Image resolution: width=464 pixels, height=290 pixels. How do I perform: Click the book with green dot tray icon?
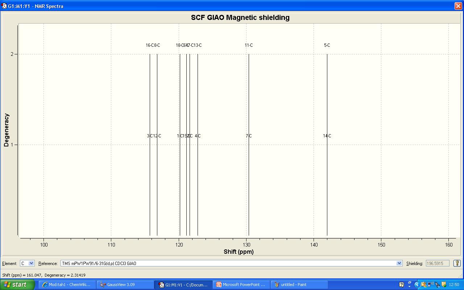pyautogui.click(x=444, y=285)
